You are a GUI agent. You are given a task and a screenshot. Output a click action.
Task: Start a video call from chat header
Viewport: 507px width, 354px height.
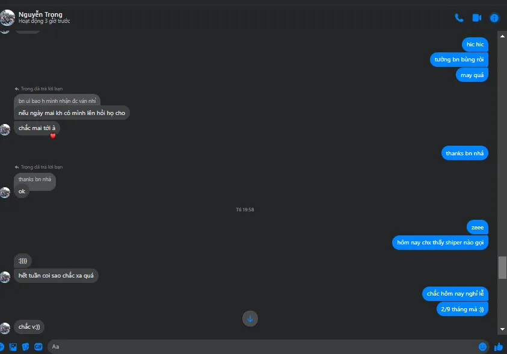(476, 18)
